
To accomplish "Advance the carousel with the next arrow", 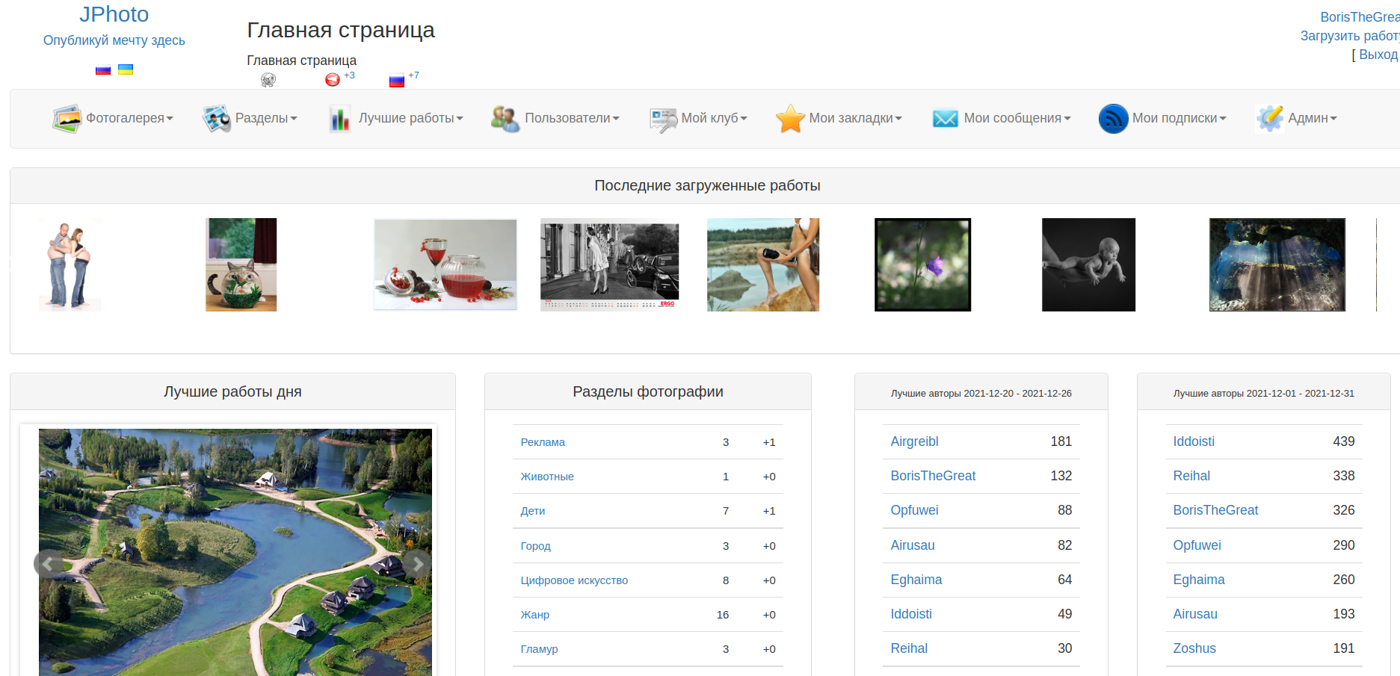I will pos(419,564).
